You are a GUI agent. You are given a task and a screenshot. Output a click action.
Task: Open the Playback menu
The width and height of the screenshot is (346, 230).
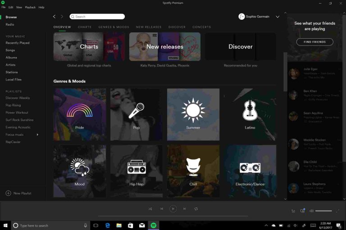click(30, 7)
